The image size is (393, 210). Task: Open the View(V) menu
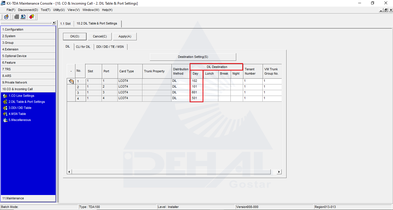(74, 10)
